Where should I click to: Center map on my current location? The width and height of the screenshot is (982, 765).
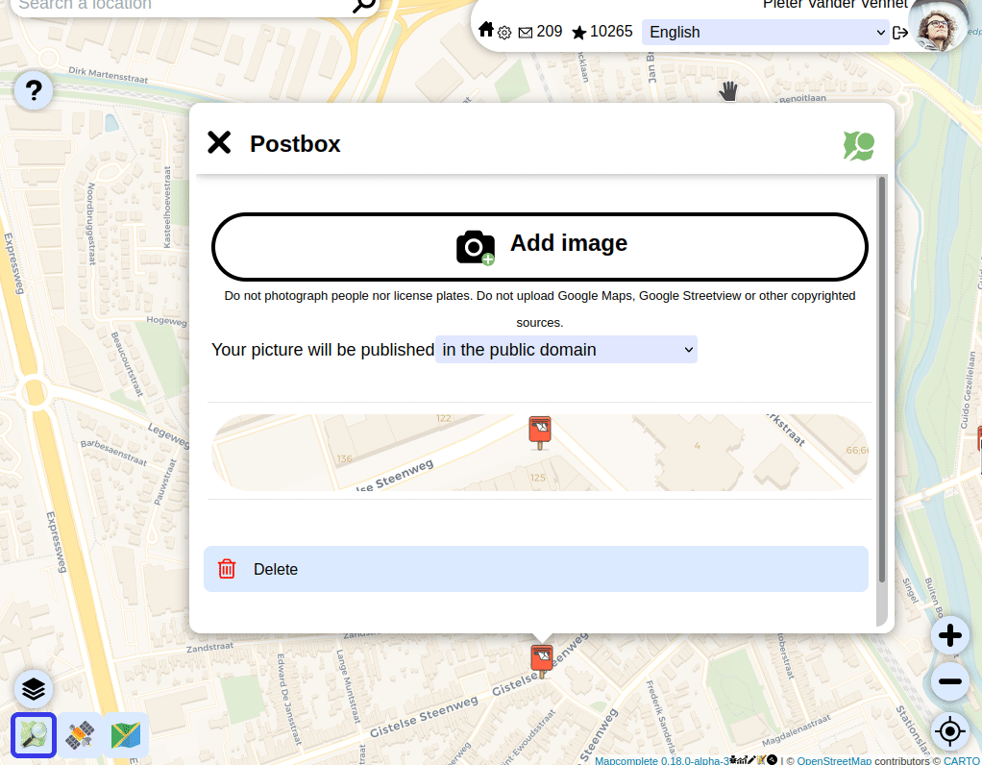[950, 731]
